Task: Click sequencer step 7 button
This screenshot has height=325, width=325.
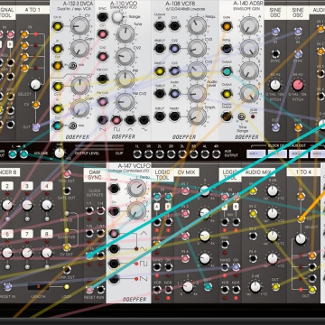Action: (x=27, y=234)
